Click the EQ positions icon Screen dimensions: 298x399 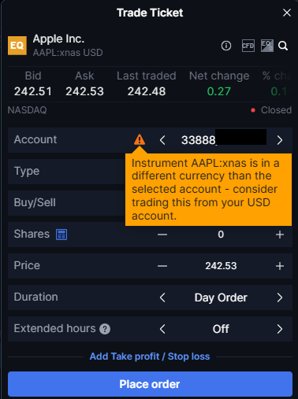267,46
